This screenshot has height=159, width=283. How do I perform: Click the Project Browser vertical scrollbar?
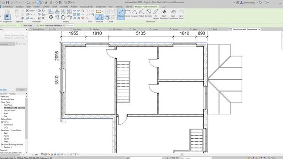click(x=27, y=118)
